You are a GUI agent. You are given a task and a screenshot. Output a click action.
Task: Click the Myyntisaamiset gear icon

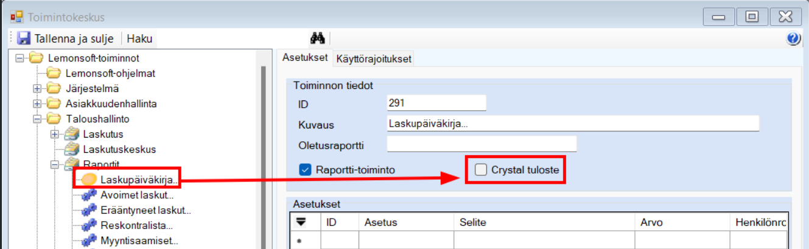click(89, 241)
